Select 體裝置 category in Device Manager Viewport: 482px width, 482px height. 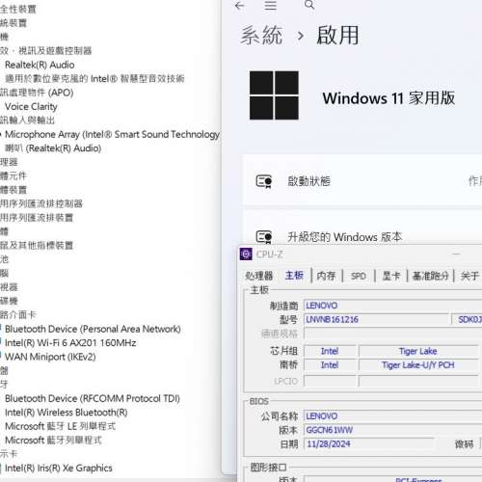pyautogui.click(x=13, y=190)
